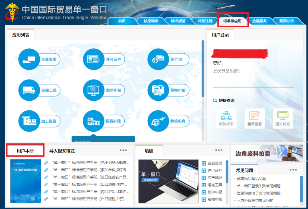The height and width of the screenshot is (209, 308).
Task: Open the 单一窗口 training laptop image
Action: click(168, 181)
